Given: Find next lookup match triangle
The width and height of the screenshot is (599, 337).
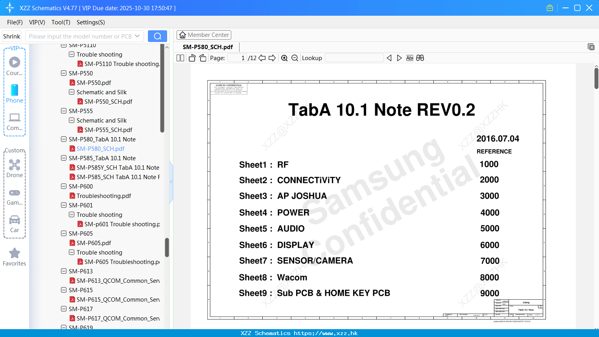Looking at the screenshot, I should (x=399, y=58).
